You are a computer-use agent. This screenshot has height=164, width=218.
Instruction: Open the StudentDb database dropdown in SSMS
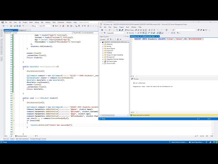pyautogui.click(x=116, y=33)
